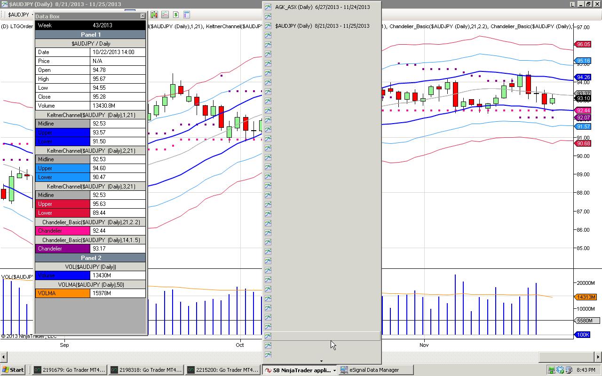This screenshot has height=376, width=602.
Task: Click the orange VOLMA swatch
Action: coord(63,293)
